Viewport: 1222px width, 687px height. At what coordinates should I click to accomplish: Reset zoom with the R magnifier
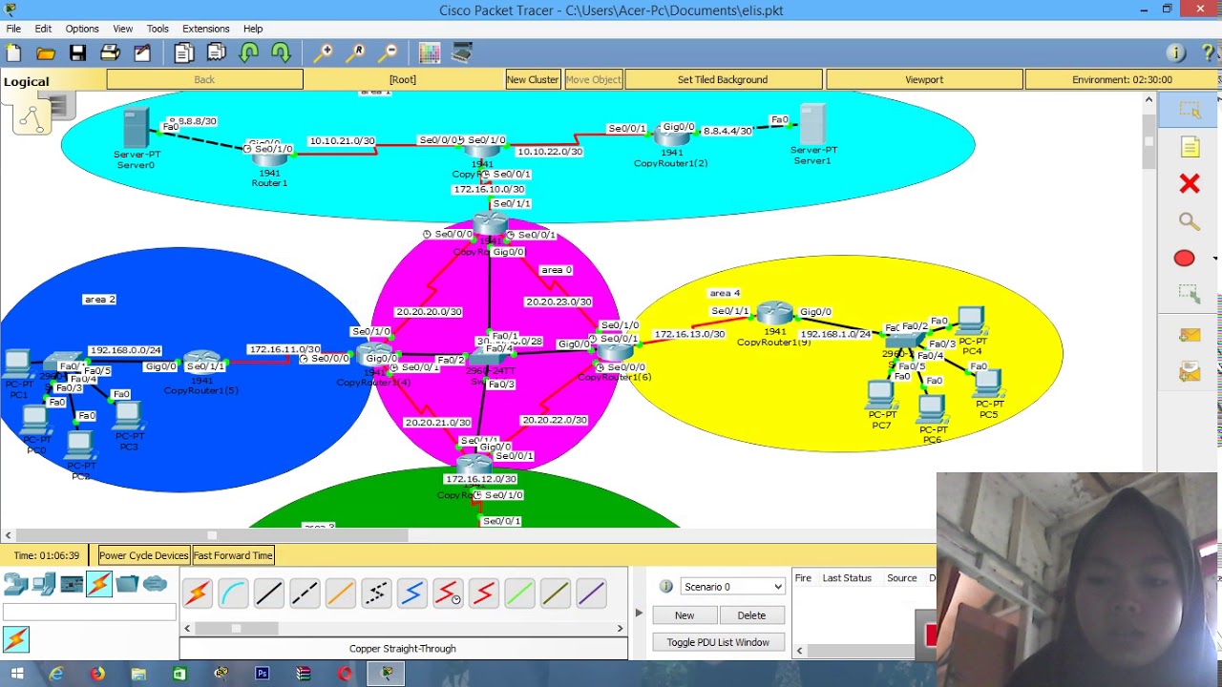[356, 53]
